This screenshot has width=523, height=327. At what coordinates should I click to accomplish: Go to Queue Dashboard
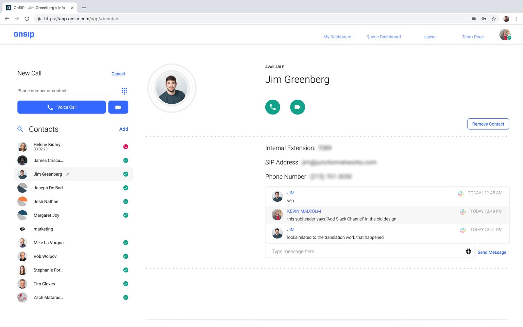[x=383, y=37]
